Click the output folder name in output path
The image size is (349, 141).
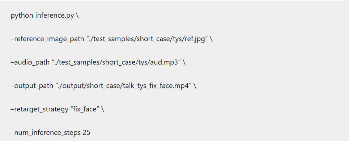[71, 86]
